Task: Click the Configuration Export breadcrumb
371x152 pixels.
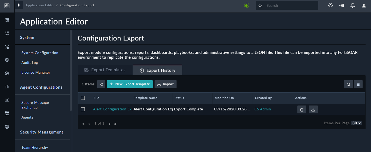Action: tap(77, 5)
